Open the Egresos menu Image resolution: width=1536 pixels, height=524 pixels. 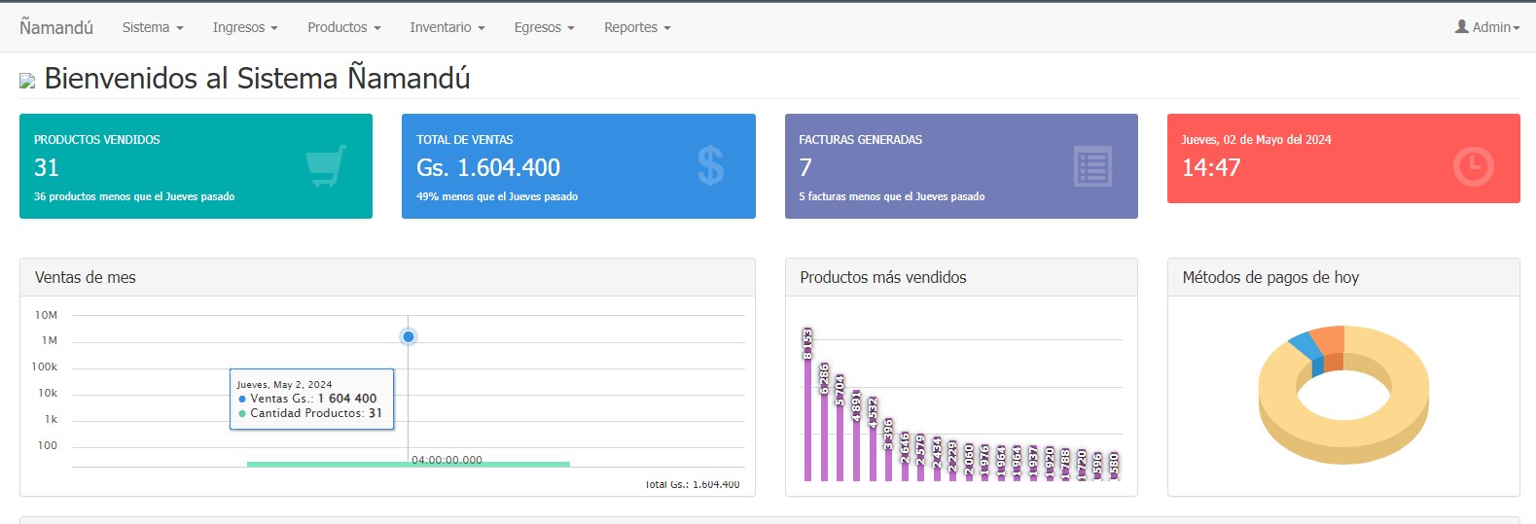click(x=544, y=27)
